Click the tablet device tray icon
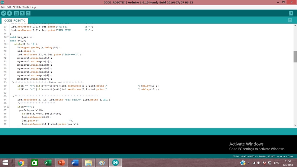The width and height of the screenshot is (297, 167). click(269, 163)
